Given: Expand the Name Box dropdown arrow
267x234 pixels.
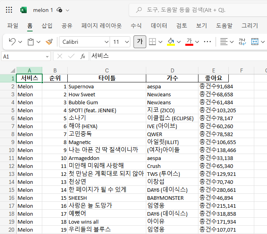Looking at the screenshot, I should (x=47, y=57).
